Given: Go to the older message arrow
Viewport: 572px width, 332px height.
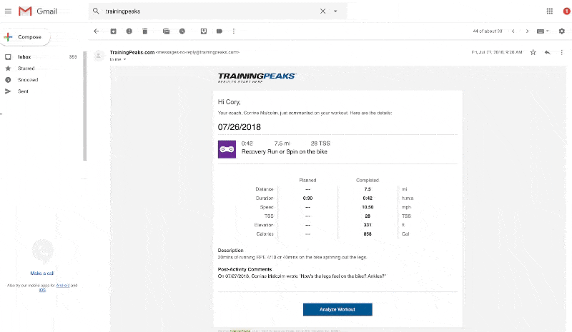Looking at the screenshot, I should (x=527, y=31).
